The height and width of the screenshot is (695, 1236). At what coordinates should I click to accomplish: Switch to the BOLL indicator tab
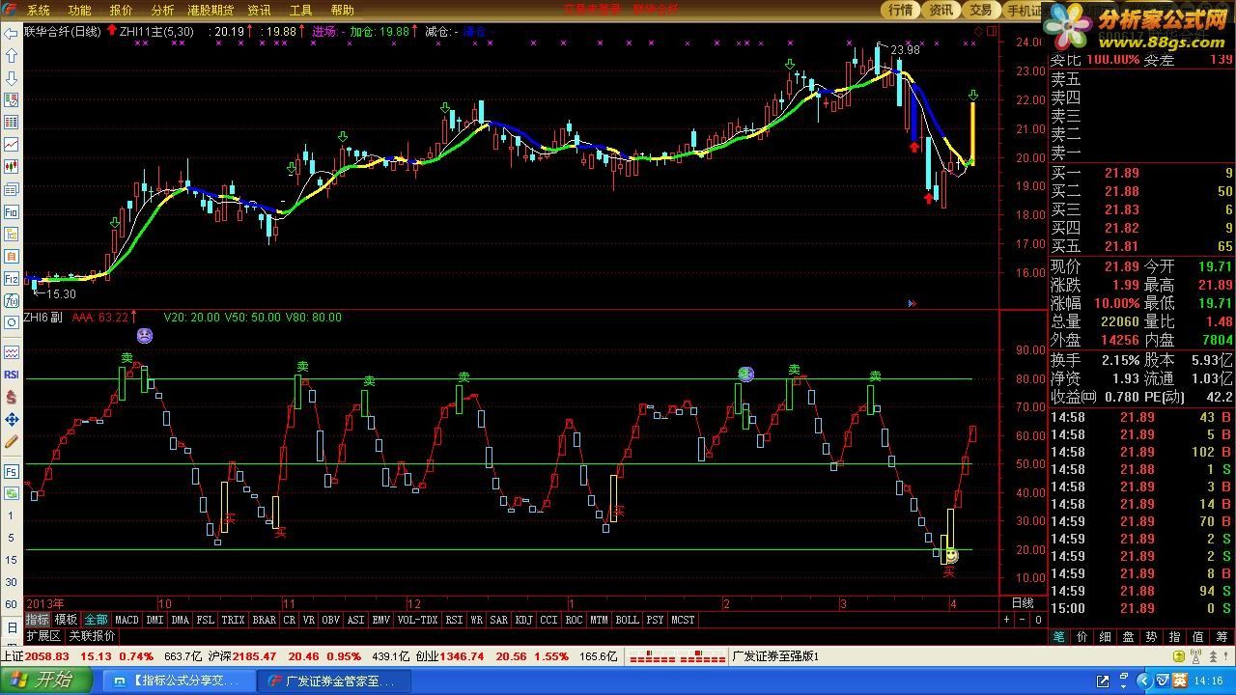(627, 620)
